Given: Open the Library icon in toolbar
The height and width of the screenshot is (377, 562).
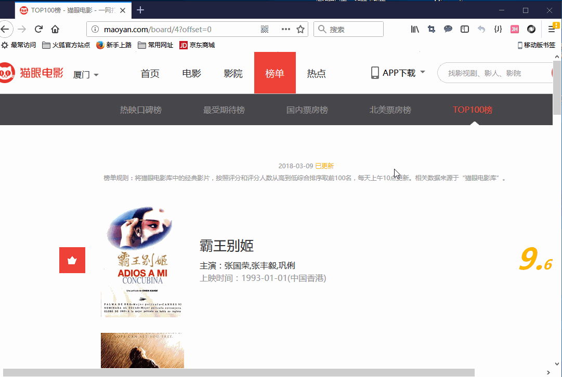Looking at the screenshot, I should tap(415, 30).
